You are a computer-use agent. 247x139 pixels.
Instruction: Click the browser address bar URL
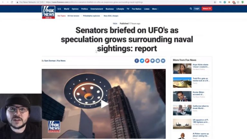(x=95, y=2)
